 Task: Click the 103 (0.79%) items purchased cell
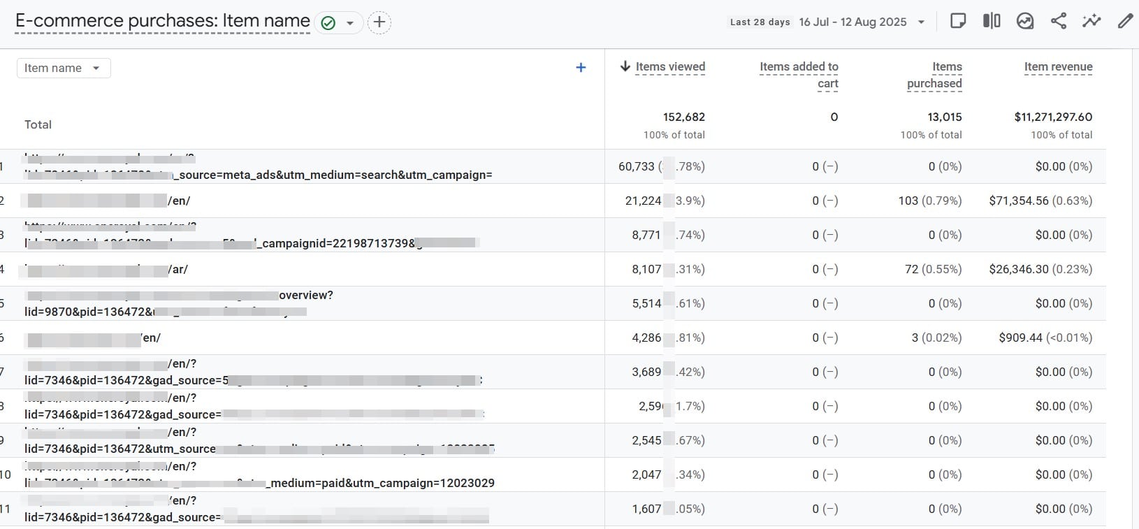click(x=929, y=201)
